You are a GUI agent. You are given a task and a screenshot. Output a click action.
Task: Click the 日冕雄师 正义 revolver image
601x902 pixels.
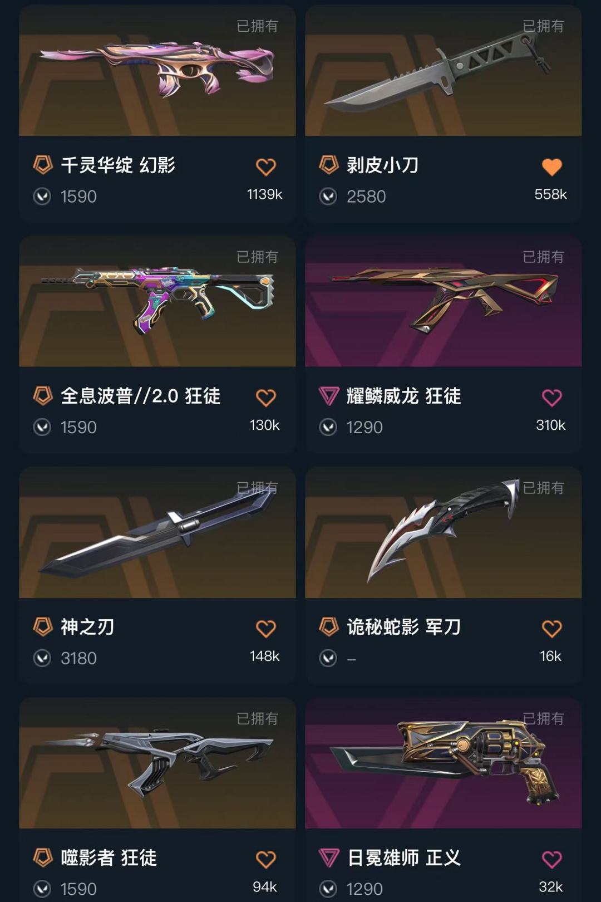[x=444, y=763]
